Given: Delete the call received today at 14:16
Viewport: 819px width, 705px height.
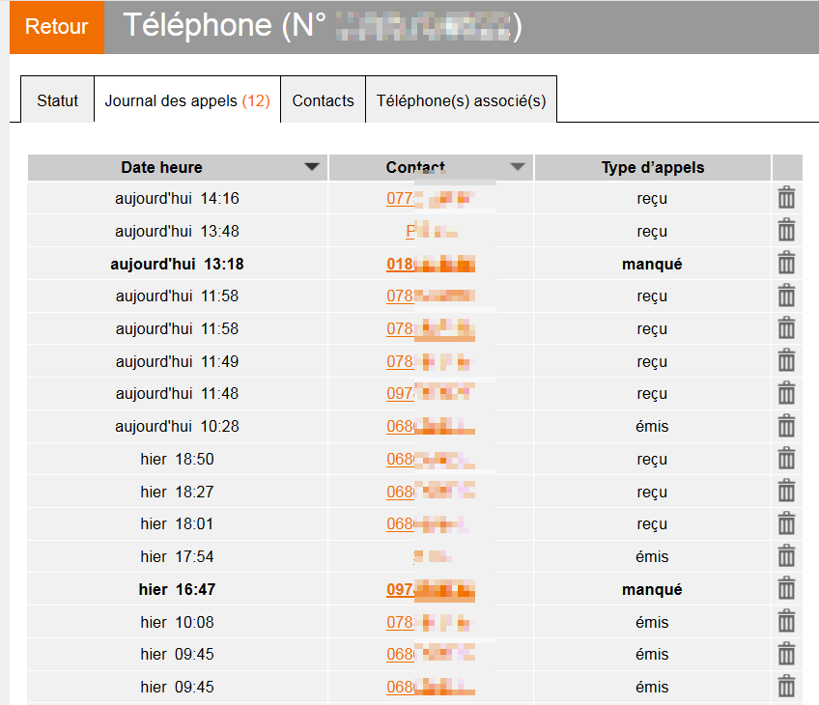Looking at the screenshot, I should tap(786, 197).
